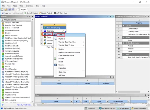
Task: Choose Refresh from the context menu
Action: click(x=70, y=59)
